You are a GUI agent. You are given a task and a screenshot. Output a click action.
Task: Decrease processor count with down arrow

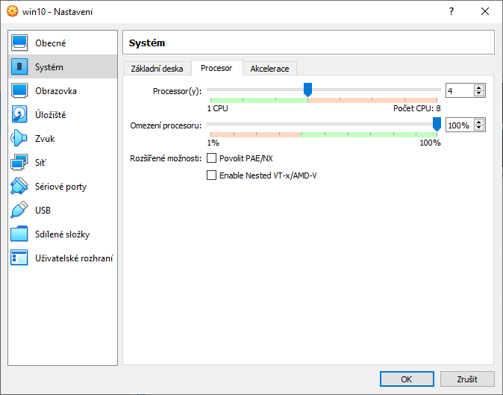click(x=479, y=93)
